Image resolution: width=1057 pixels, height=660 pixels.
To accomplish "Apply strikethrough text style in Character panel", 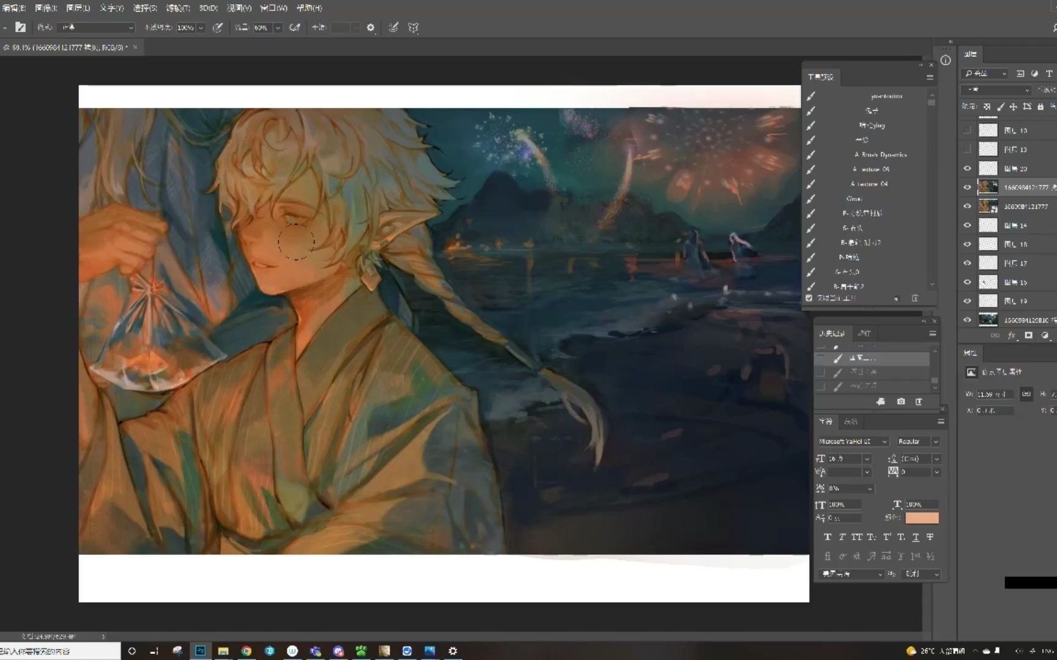I will [x=930, y=537].
